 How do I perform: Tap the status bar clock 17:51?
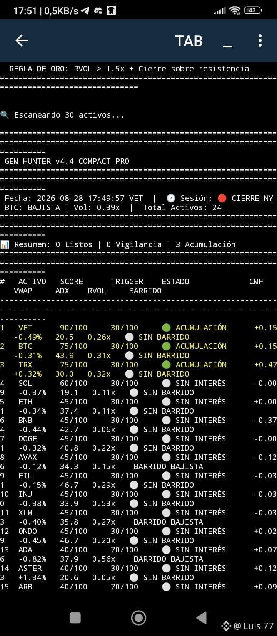point(25,11)
